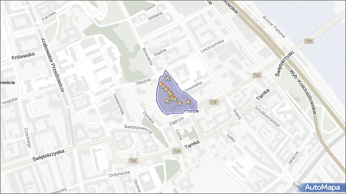Viewport: 346px width, 194px height.
Task: Select the Wyb. Kościuszkowskie road label
Action: (303, 92)
